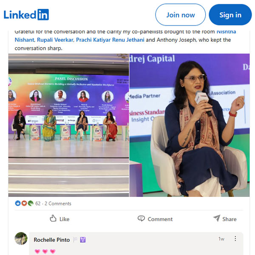Image resolution: width=255 pixels, height=255 pixels.
Task: Click the LinkedIn logo
Action: coord(26,14)
